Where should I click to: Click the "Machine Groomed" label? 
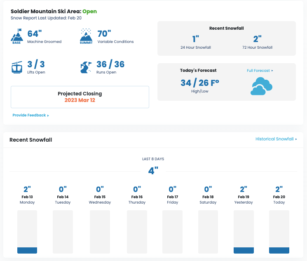click(x=45, y=42)
